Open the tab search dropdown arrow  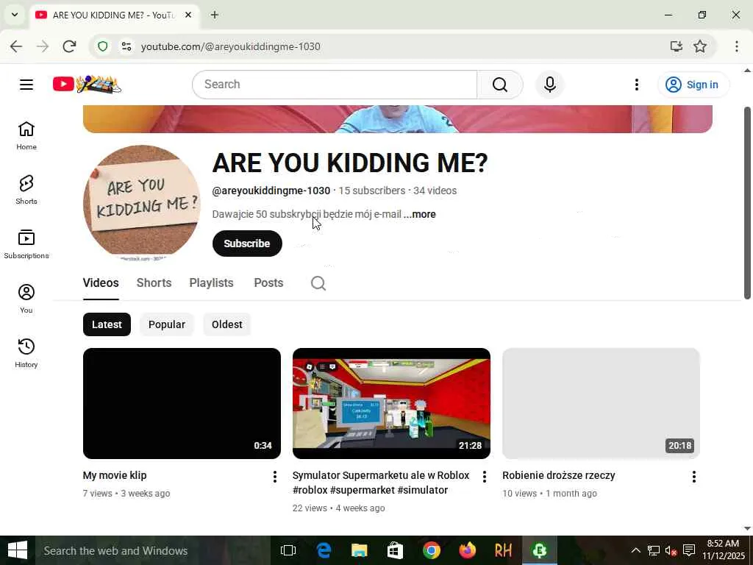(x=15, y=15)
